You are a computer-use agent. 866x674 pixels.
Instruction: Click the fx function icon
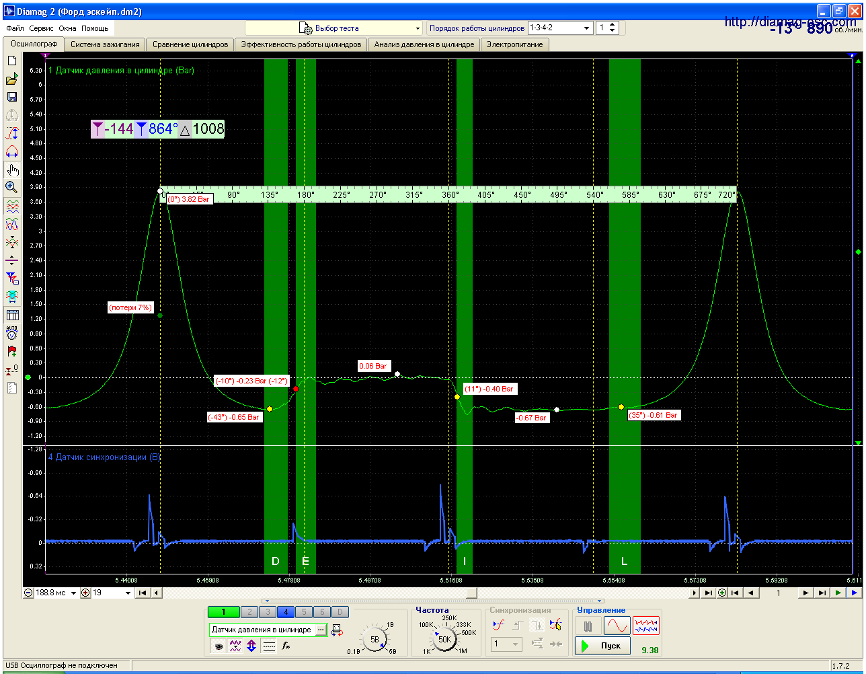[286, 646]
